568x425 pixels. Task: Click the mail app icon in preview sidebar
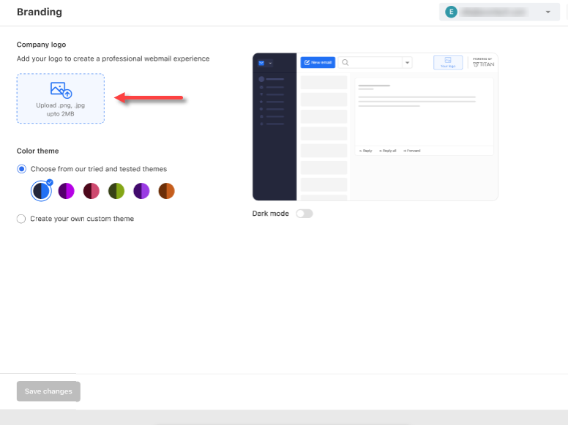261,63
